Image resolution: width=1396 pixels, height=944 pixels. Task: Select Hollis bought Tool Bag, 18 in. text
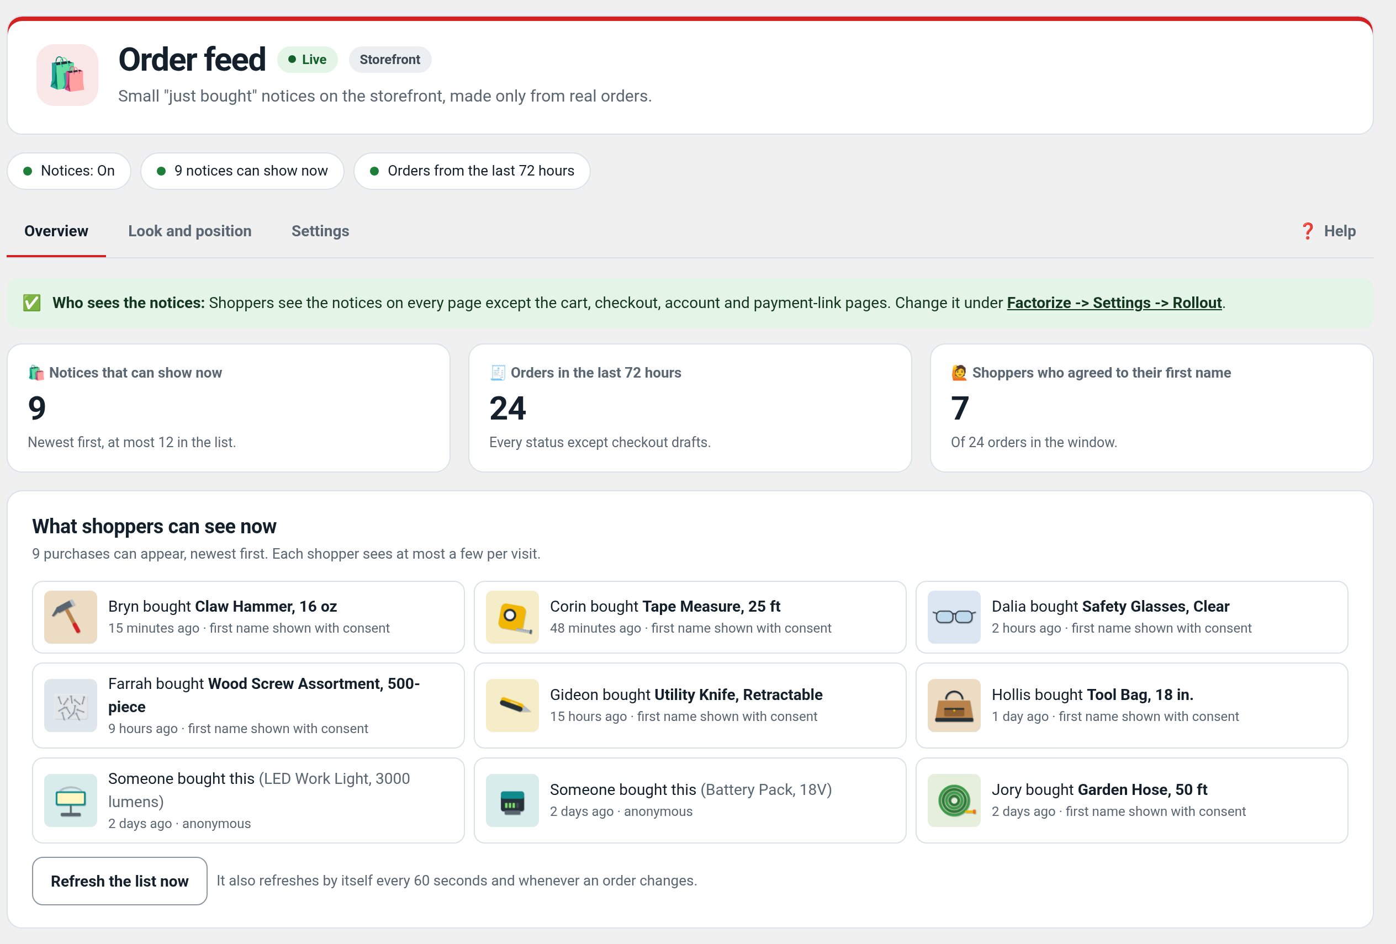point(1092,695)
